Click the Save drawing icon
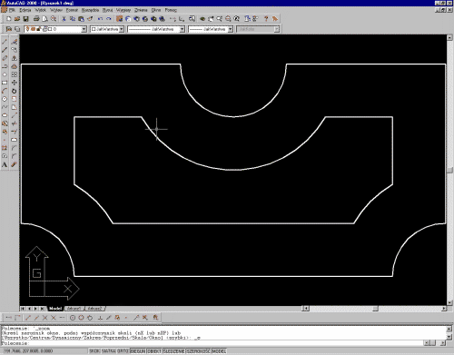The image size is (454, 355). [x=25, y=19]
